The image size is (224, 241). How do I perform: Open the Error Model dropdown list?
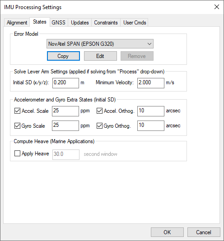(100, 44)
